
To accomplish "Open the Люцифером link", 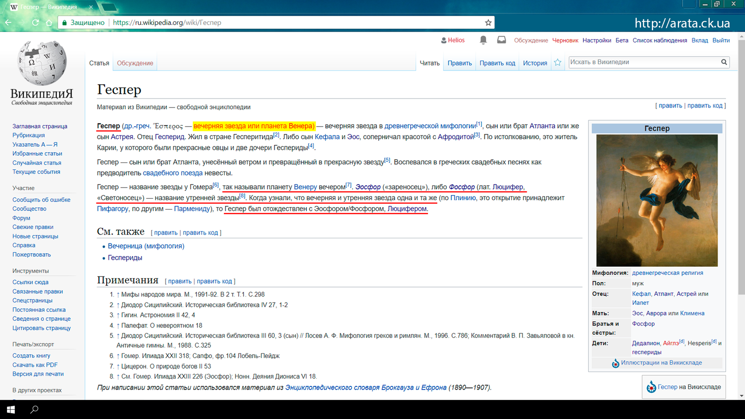I will click(407, 209).
